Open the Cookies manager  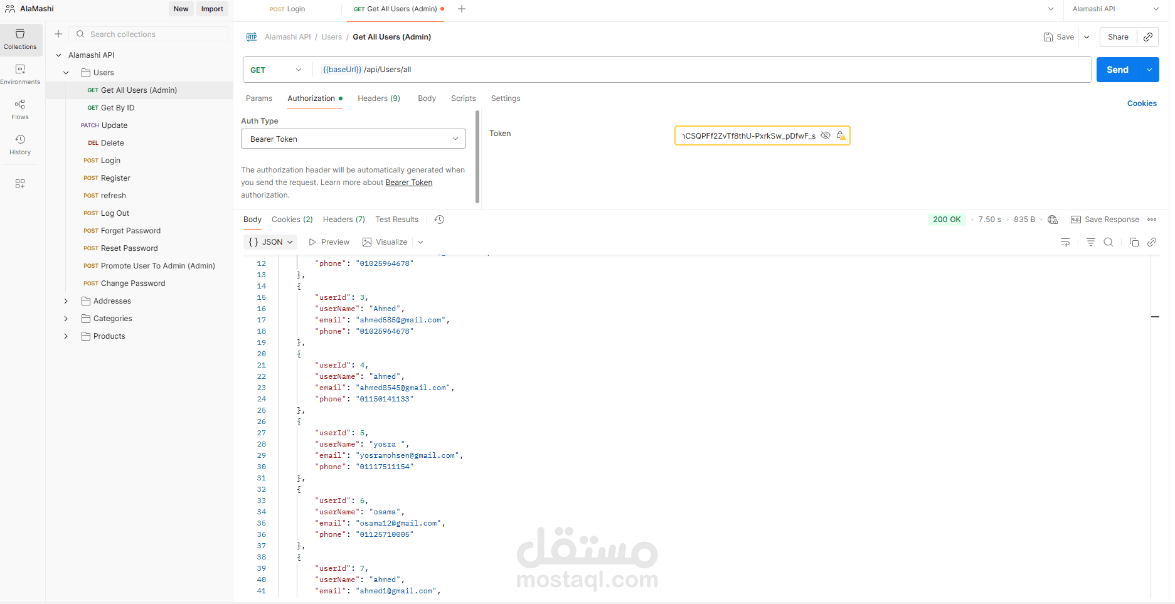click(1142, 103)
